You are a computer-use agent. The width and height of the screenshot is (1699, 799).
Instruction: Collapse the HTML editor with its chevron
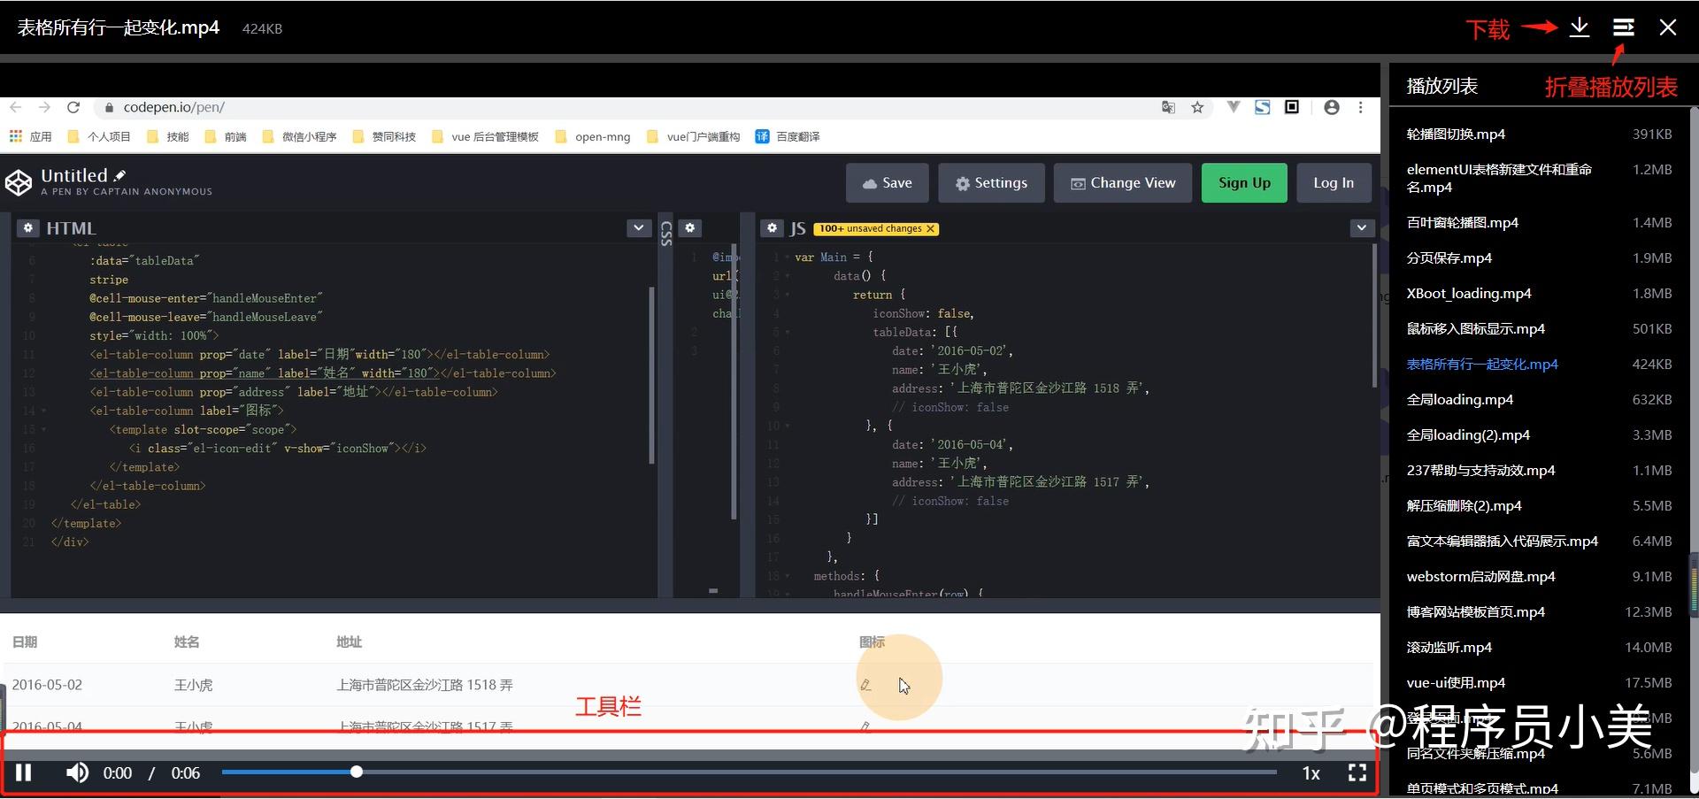(x=638, y=228)
